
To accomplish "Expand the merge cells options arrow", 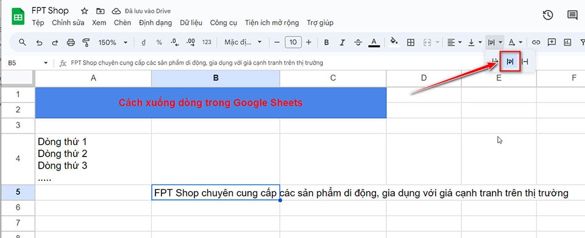I will [438, 43].
